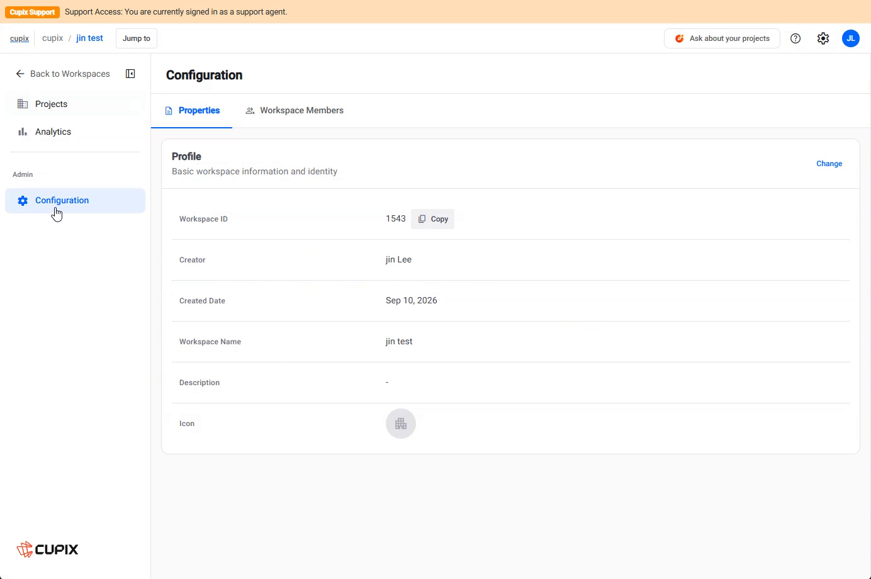Image resolution: width=871 pixels, height=579 pixels.
Task: Select Configuration in sidebar
Action: [75, 201]
